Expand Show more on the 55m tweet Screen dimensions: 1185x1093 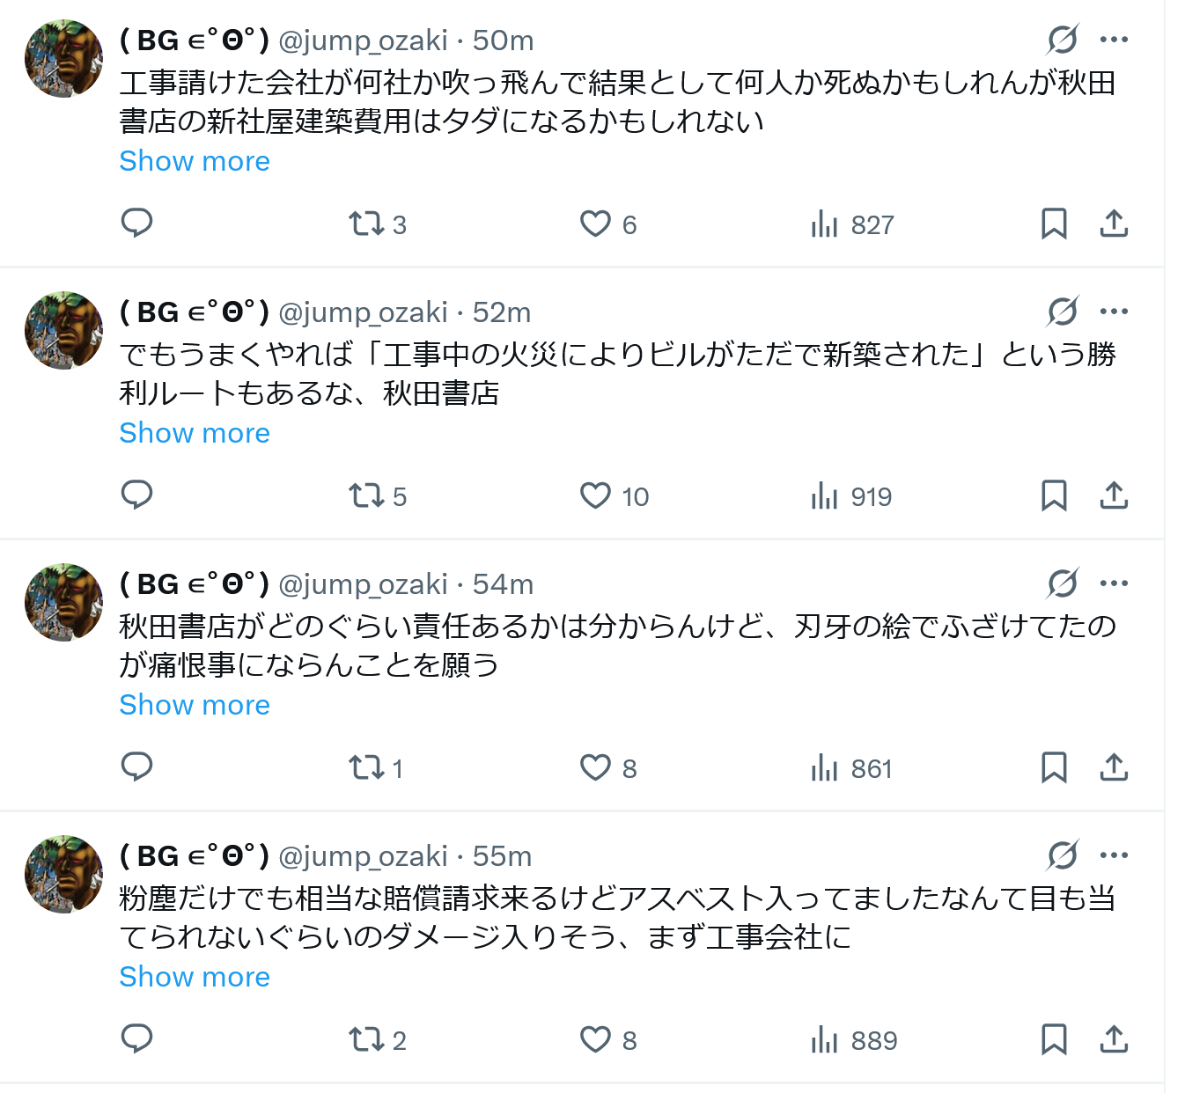tap(195, 977)
